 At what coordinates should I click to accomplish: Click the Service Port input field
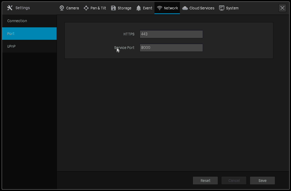(x=171, y=48)
